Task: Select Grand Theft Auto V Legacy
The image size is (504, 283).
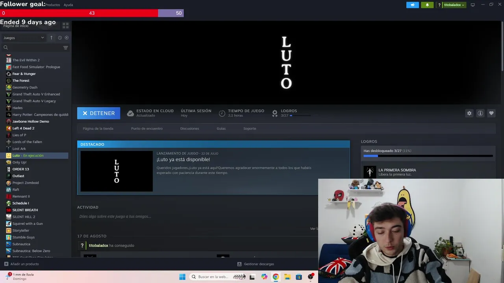Action: pyautogui.click(x=34, y=101)
